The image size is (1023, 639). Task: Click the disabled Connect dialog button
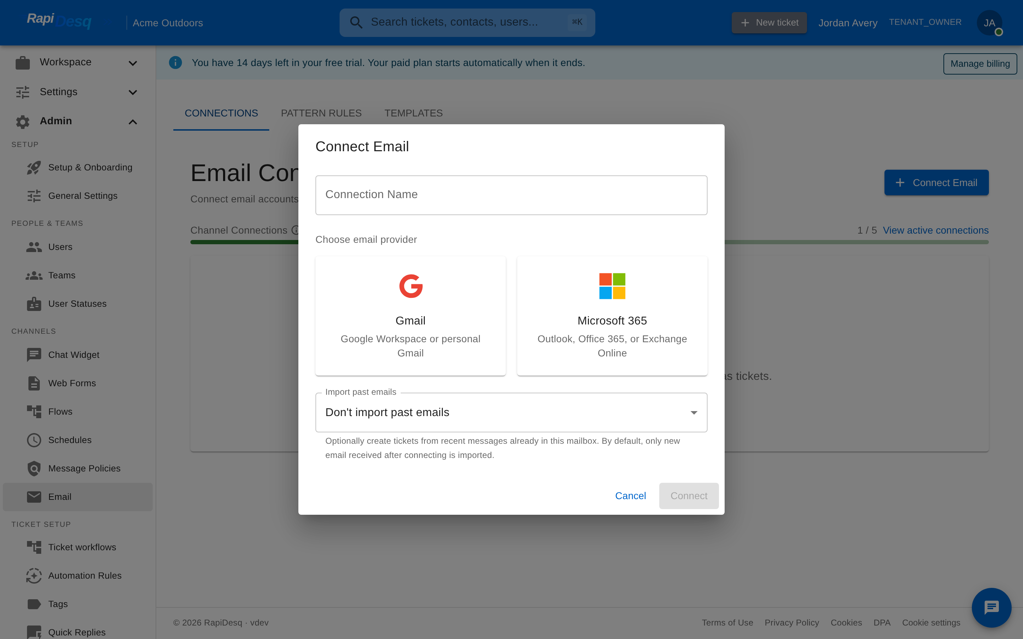(x=689, y=496)
